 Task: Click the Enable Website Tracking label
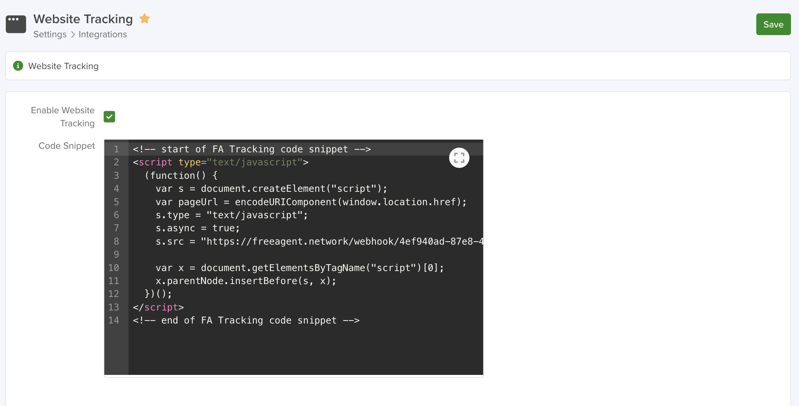click(x=63, y=117)
